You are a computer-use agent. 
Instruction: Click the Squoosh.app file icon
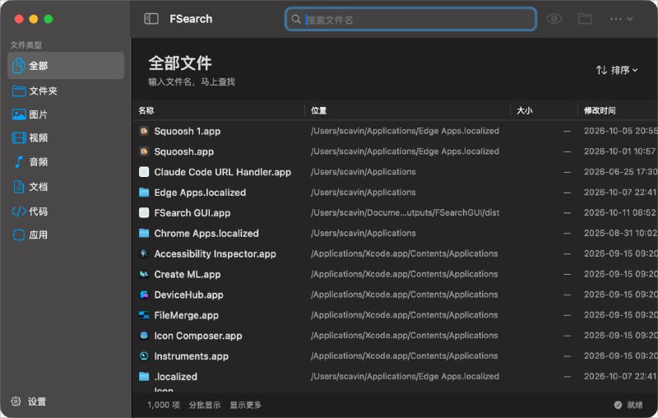[x=144, y=151]
